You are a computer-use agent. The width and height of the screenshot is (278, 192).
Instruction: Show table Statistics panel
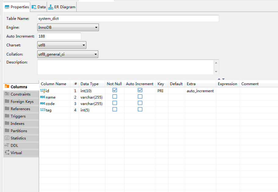(18, 138)
